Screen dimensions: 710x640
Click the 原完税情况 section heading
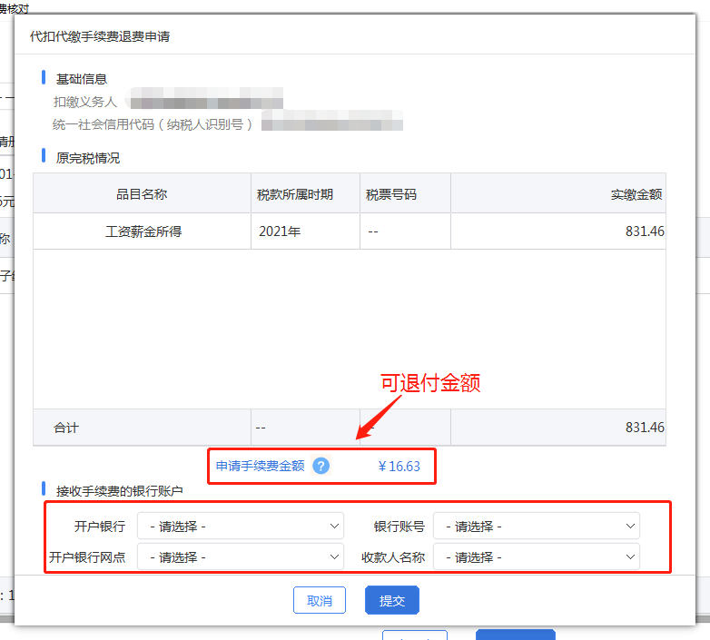pyautogui.click(x=88, y=158)
